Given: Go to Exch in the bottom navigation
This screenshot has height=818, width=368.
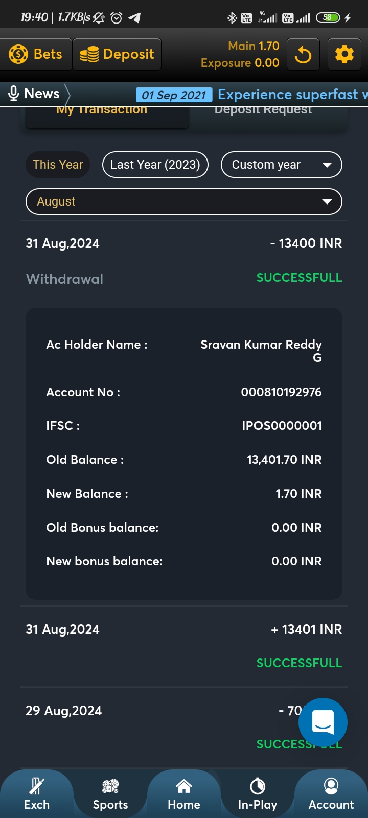Looking at the screenshot, I should (x=37, y=794).
